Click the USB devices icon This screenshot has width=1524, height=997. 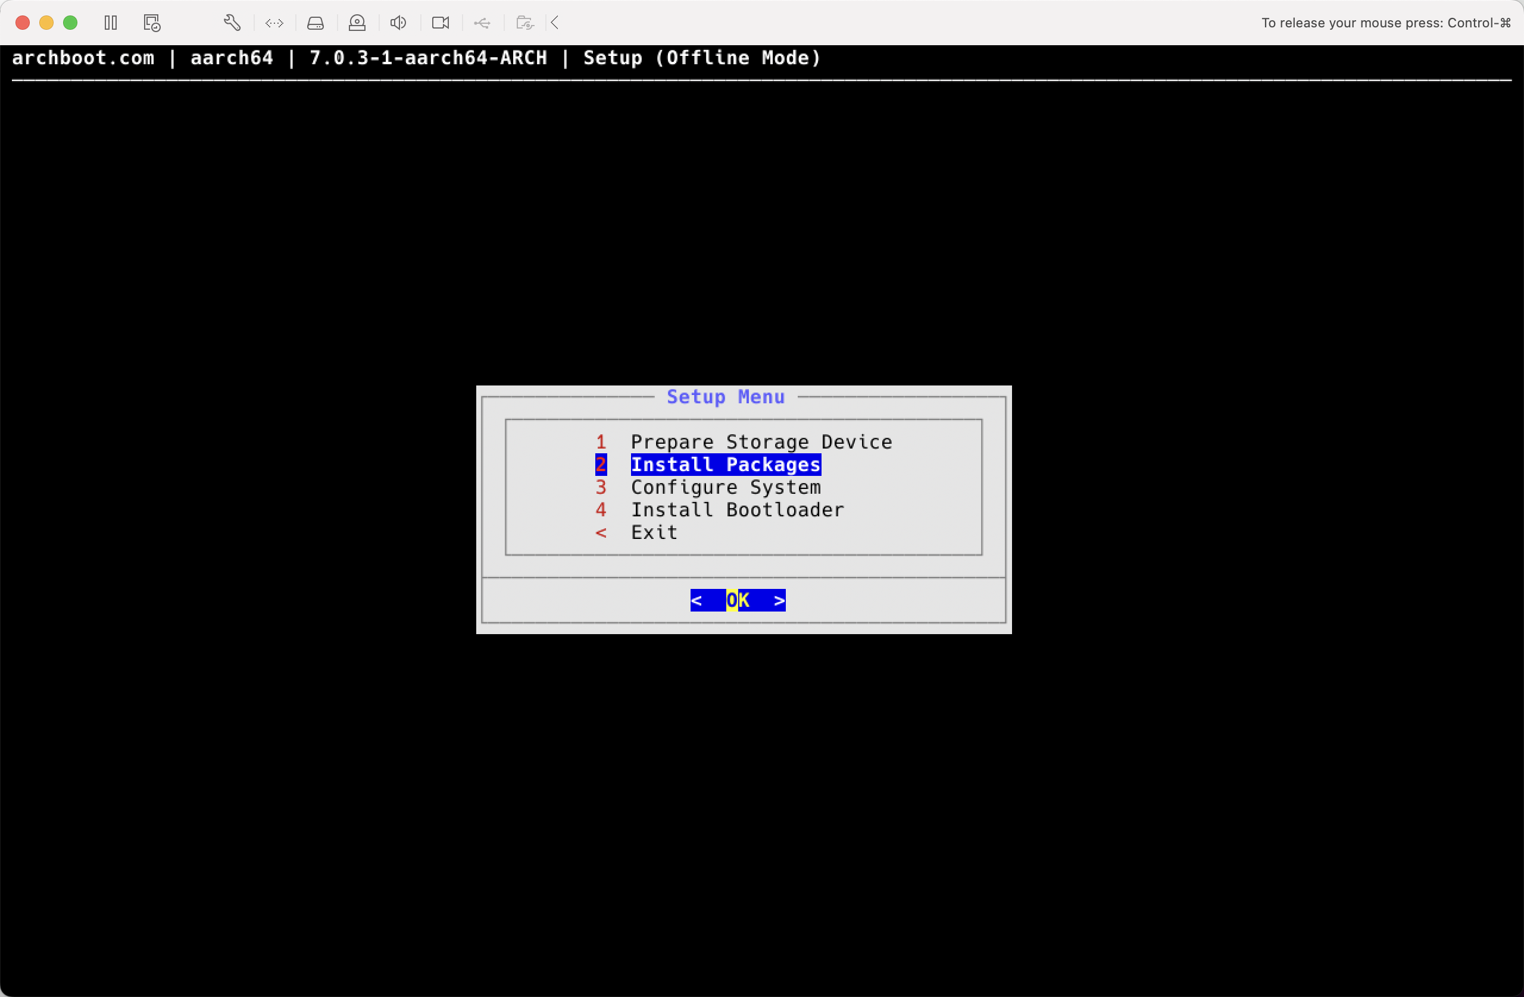pyautogui.click(x=482, y=23)
